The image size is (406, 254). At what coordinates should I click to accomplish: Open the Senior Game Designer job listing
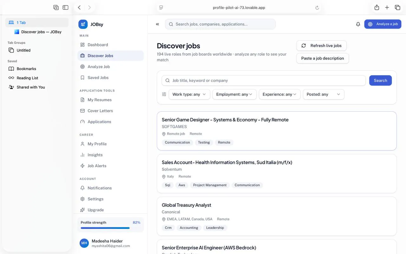[x=277, y=131]
